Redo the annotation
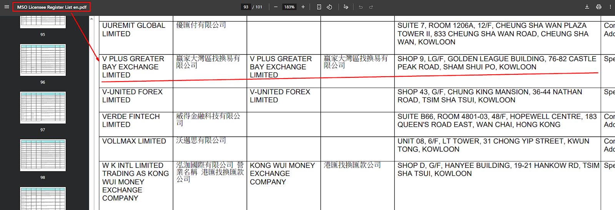The height and width of the screenshot is (210, 615). (371, 7)
